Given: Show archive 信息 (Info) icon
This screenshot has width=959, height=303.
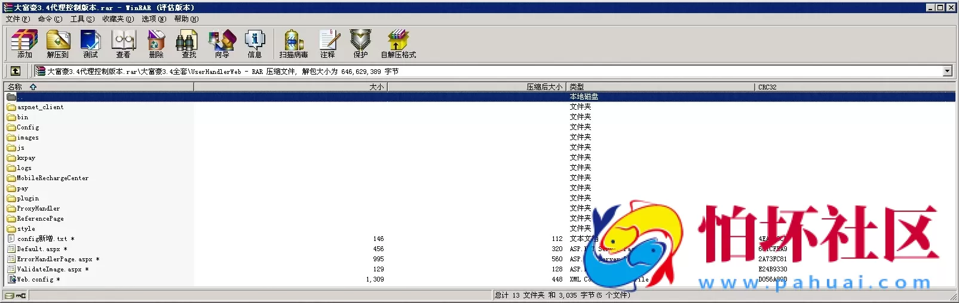Looking at the screenshot, I should 255,44.
